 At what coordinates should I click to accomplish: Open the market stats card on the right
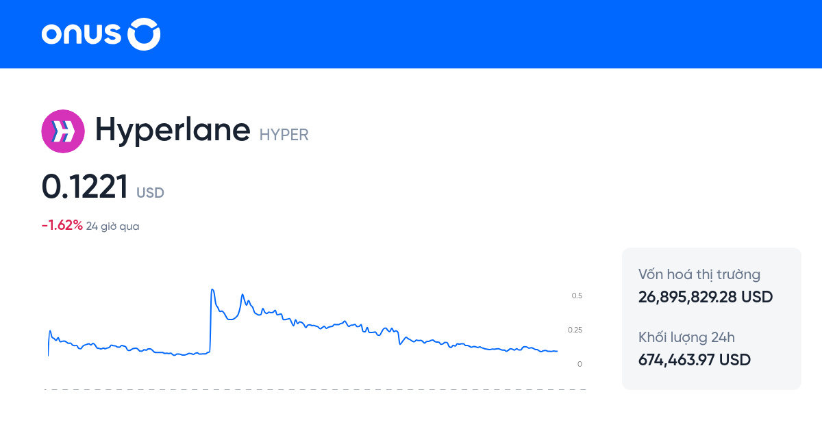pyautogui.click(x=711, y=319)
